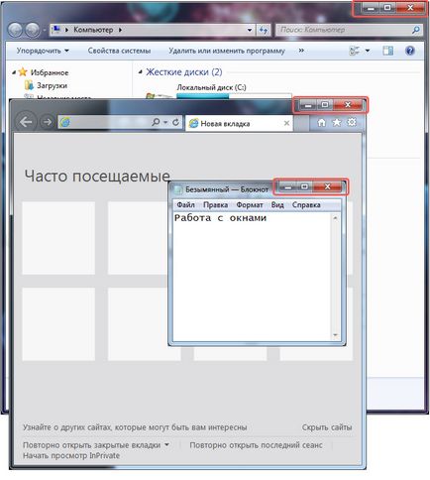Click the Explorer search magnifier icon
Viewport: 430px width, 480px height.
416,30
